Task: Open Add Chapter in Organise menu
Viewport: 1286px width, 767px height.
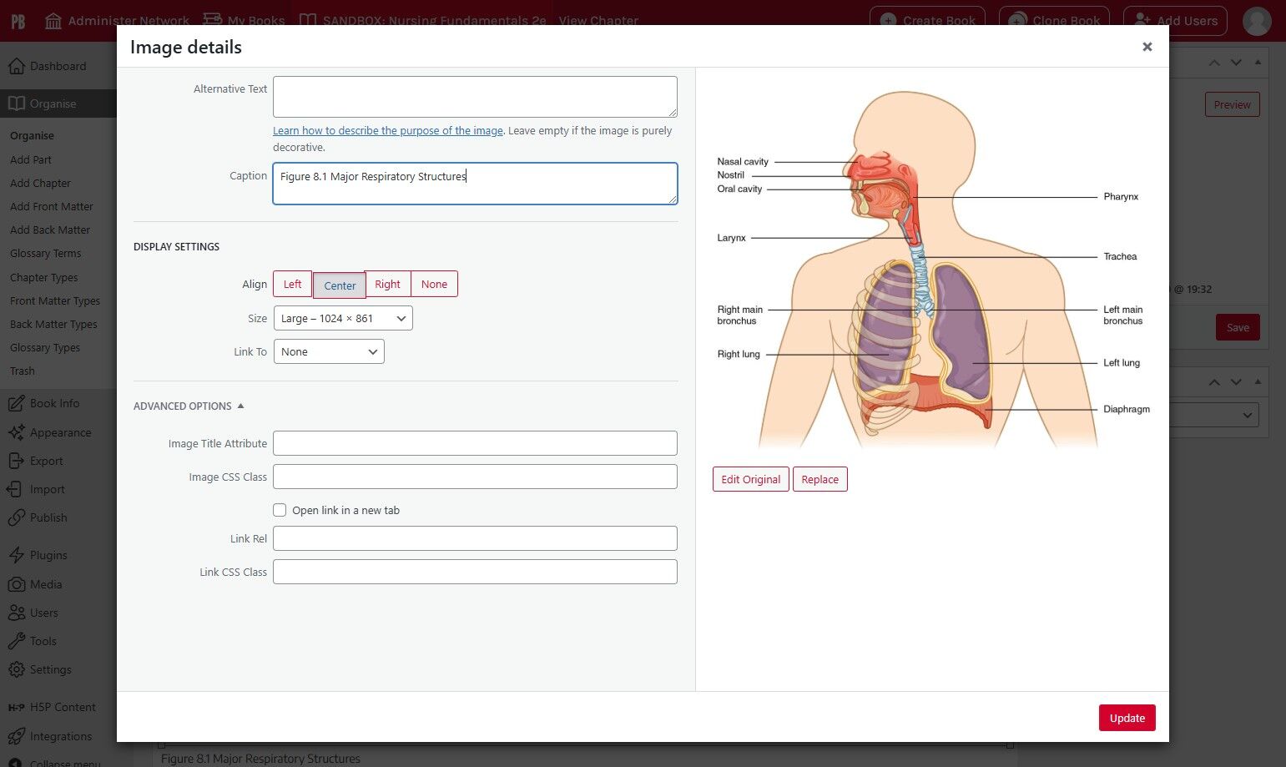Action: [x=40, y=184]
